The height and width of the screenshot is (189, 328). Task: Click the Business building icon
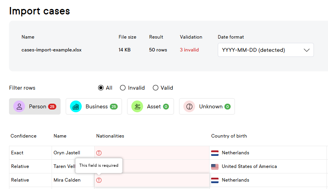(x=76, y=106)
